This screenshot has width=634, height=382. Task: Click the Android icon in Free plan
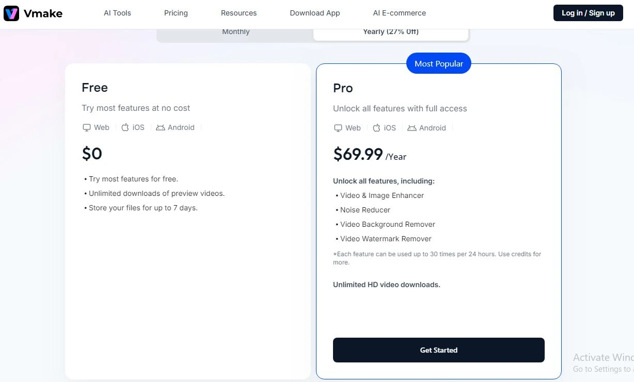click(x=161, y=127)
